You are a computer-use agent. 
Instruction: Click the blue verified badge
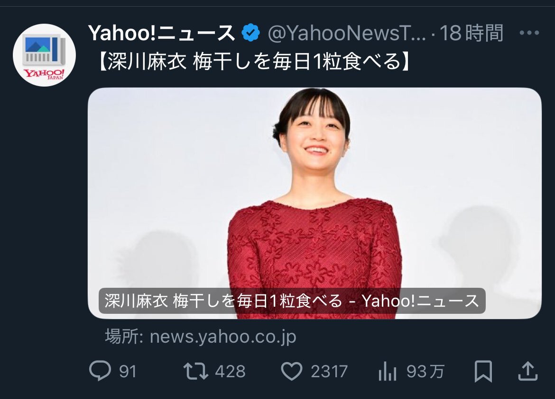tap(250, 33)
